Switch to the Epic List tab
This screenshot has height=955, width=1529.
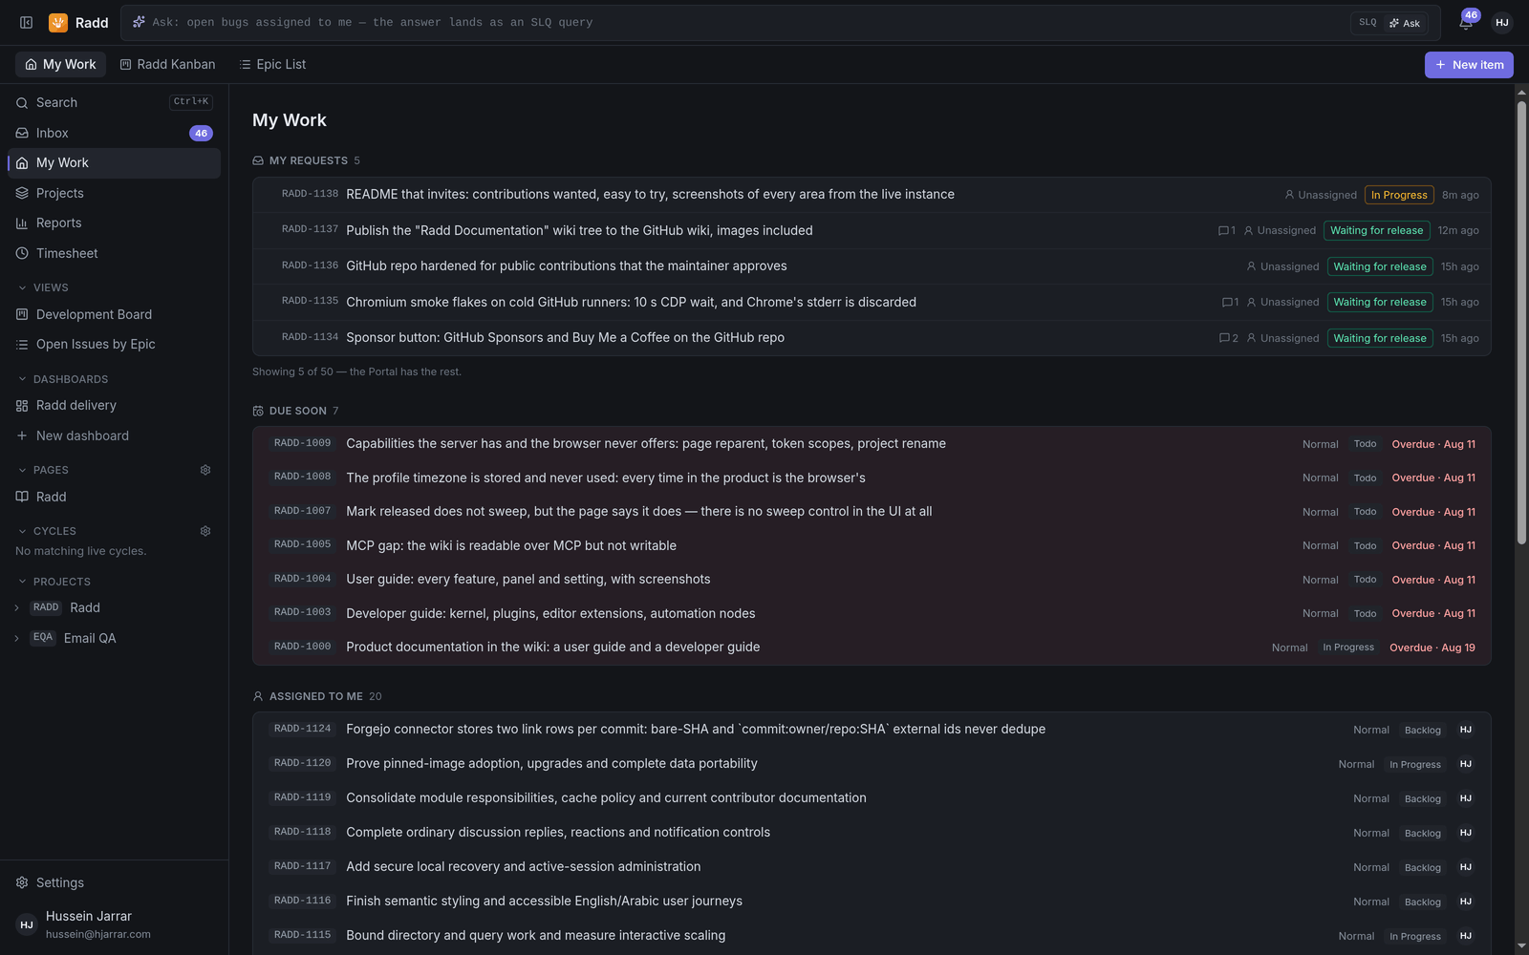point(272,65)
